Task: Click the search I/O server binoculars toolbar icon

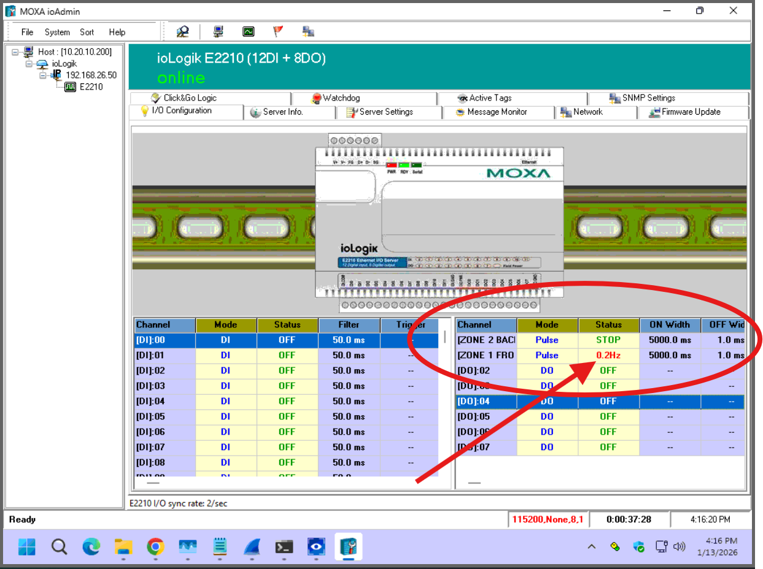Action: (x=182, y=31)
